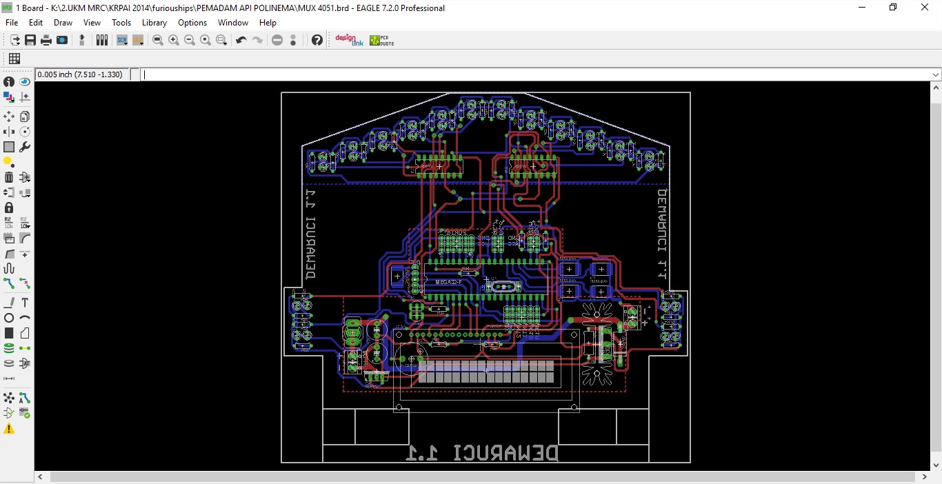Image resolution: width=942 pixels, height=484 pixels.
Task: Undo the last action
Action: click(241, 40)
